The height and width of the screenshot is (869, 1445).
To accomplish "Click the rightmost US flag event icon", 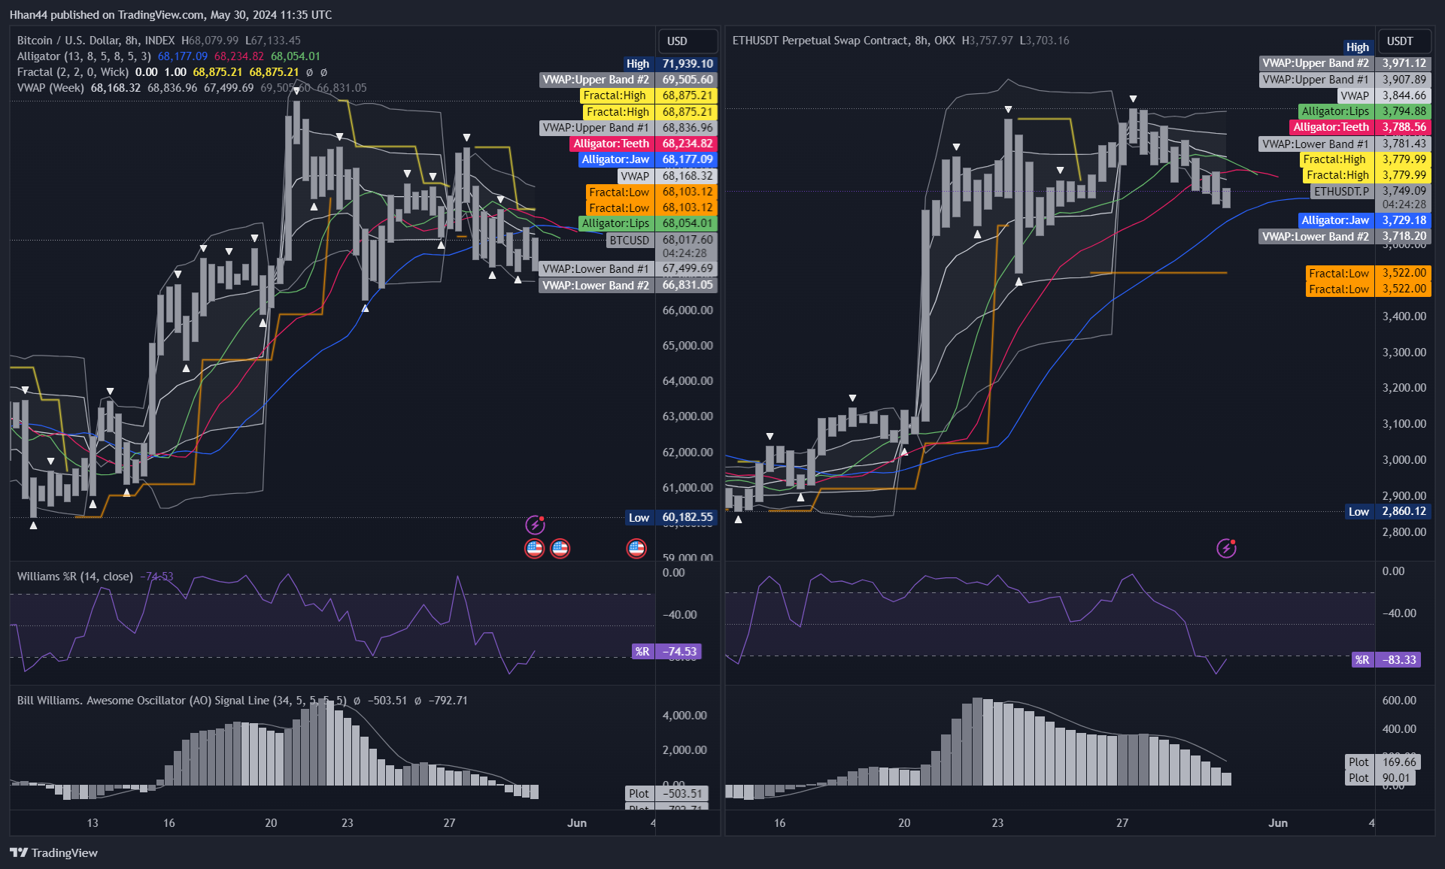I will pyautogui.click(x=636, y=549).
